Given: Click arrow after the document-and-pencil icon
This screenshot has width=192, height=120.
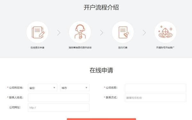Looking at the screenshot, I should click(x=59, y=33).
